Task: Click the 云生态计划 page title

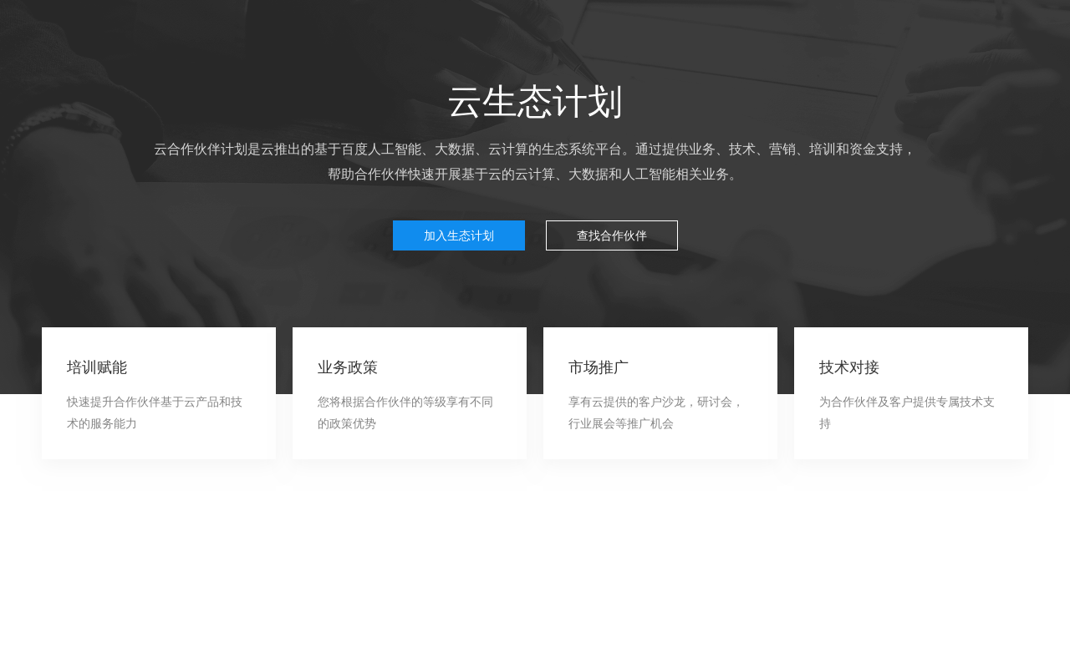Action: coord(534,101)
